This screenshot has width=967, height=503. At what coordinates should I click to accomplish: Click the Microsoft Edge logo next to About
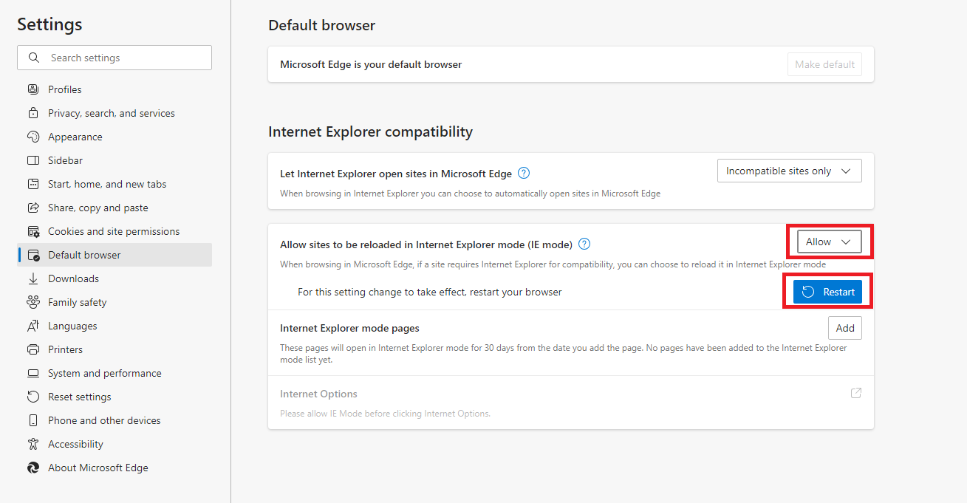pyautogui.click(x=33, y=467)
